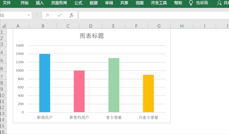Click inside the formula bar input

point(154,15)
